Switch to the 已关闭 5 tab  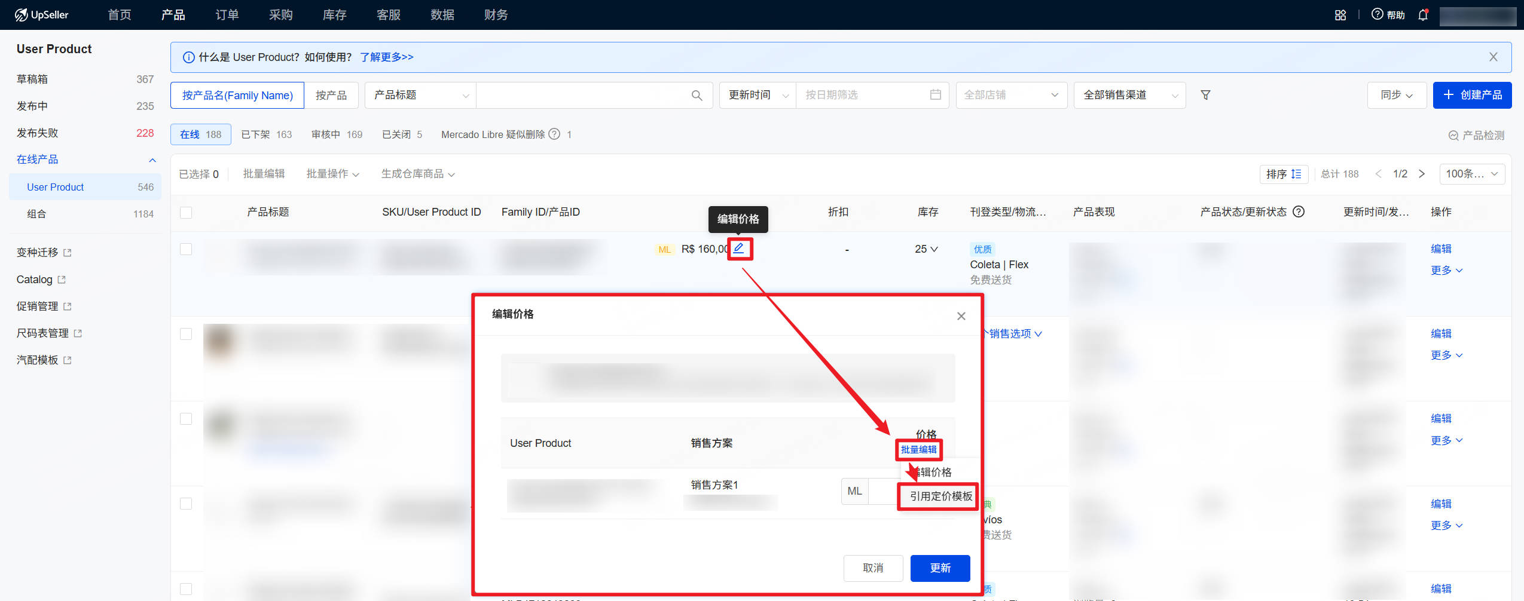point(402,134)
